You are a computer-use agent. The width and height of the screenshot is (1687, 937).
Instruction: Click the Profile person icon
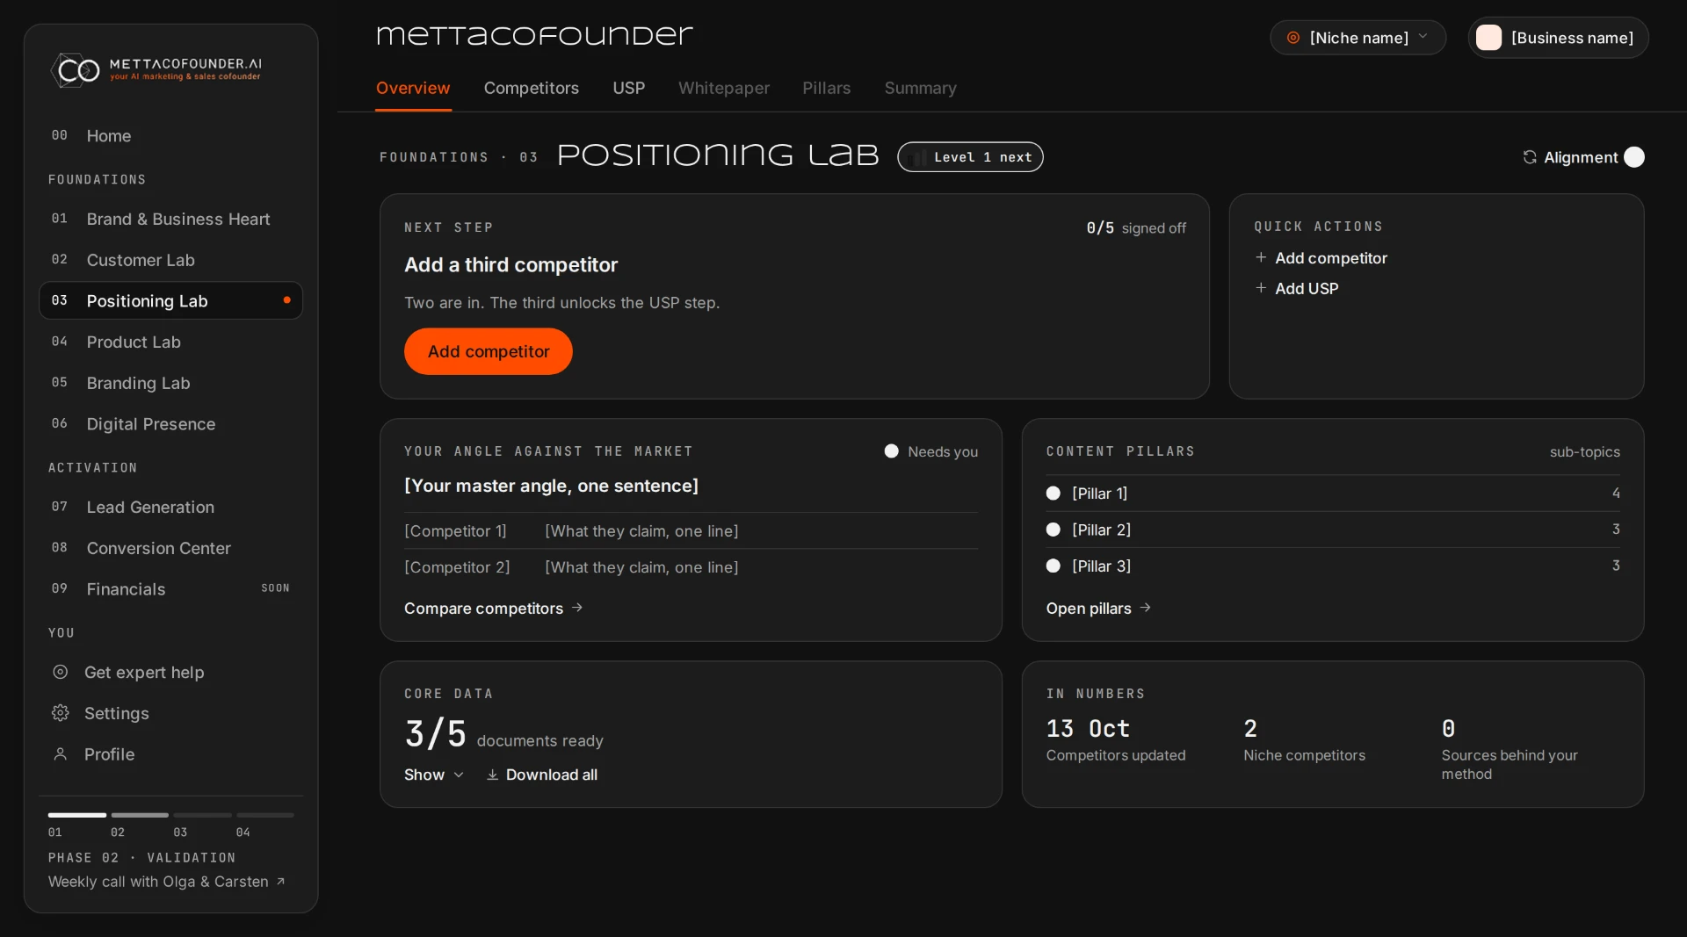click(x=60, y=754)
